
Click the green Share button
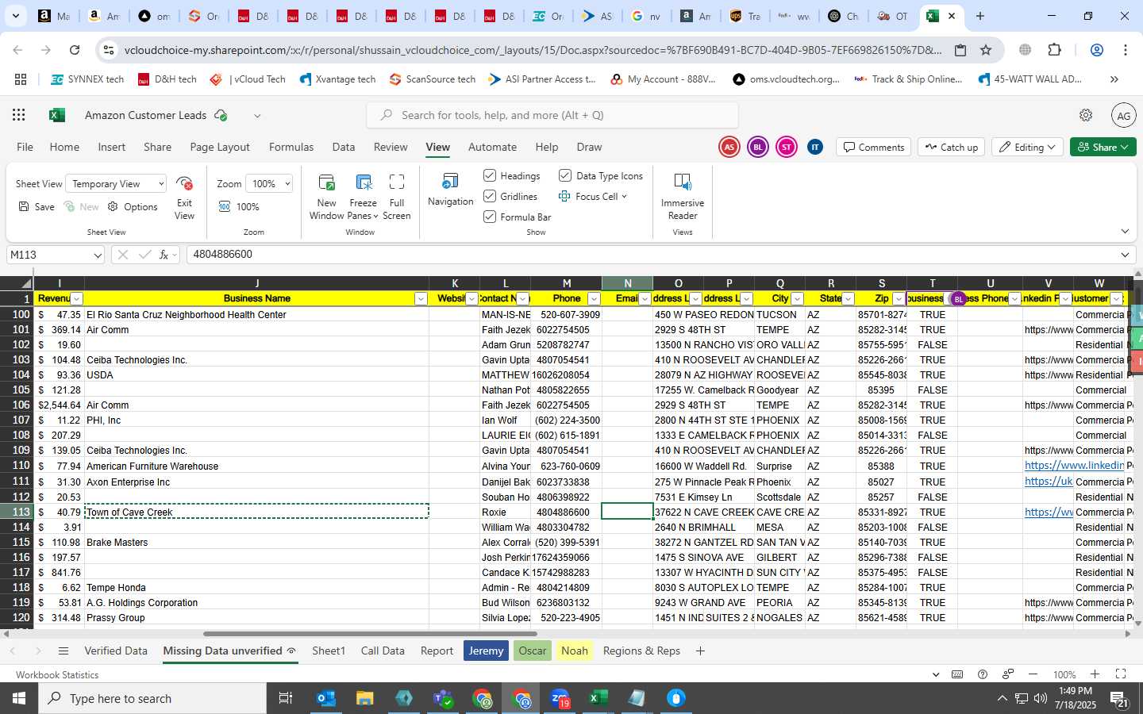click(1103, 148)
